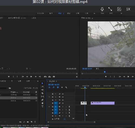Open the Info tab beside Effects
The image size is (135, 128).
[x=19, y=81]
